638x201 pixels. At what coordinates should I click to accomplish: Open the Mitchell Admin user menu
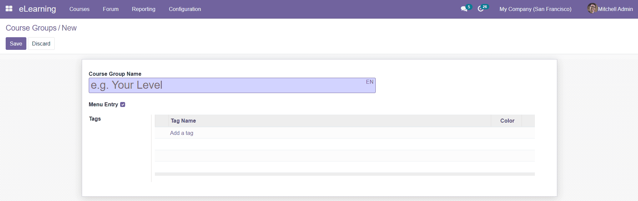point(615,9)
